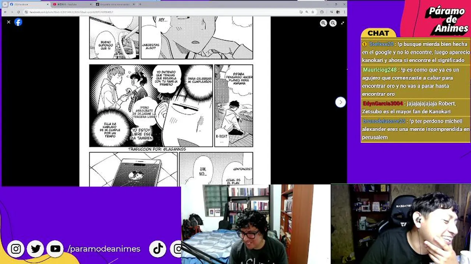Click username Stefxxx20 in chat

point(381,44)
